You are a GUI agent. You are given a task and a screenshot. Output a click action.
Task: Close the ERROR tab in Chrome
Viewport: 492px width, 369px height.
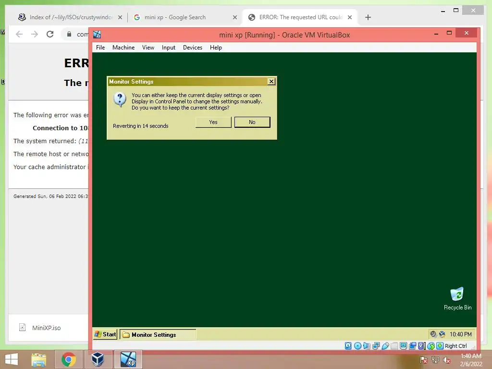point(350,17)
